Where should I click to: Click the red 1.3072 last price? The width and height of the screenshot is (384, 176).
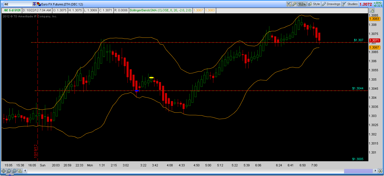pos(366,4)
